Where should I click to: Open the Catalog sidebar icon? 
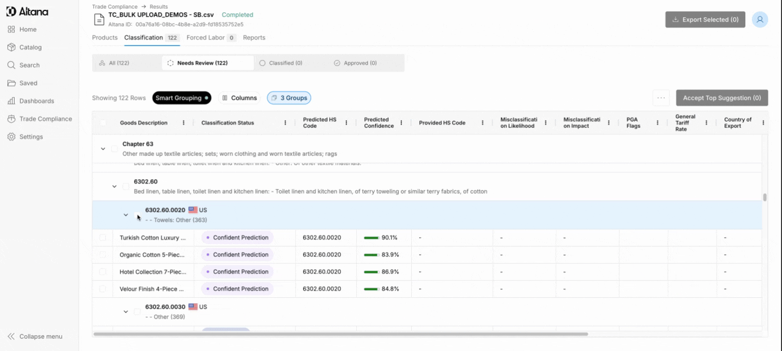tap(12, 47)
